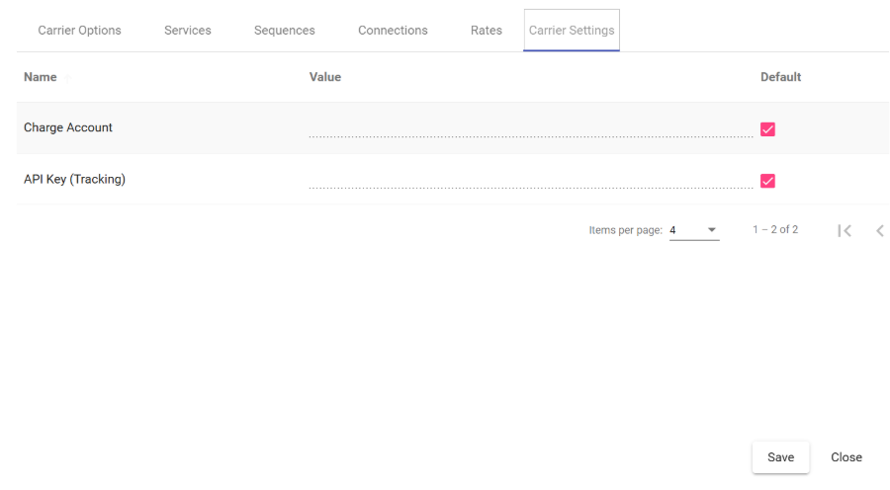This screenshot has height=490, width=890.
Task: Click the API Key (Tracking) value field
Action: [530, 180]
